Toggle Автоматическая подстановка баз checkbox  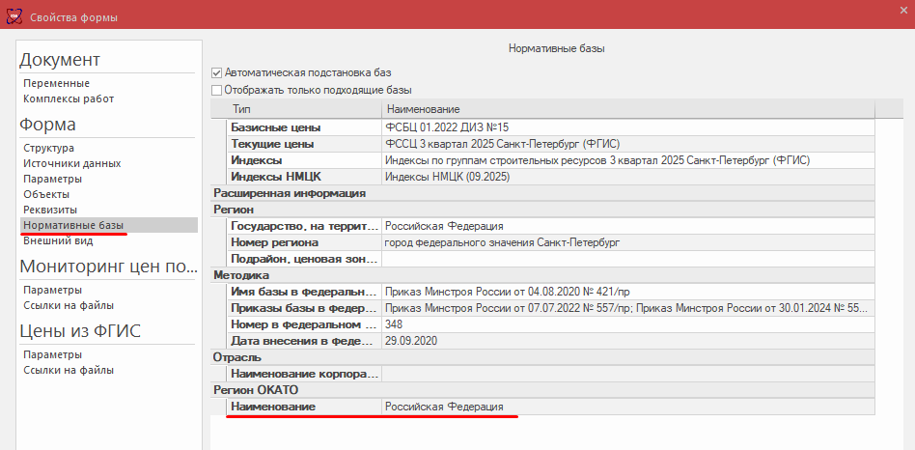point(217,72)
